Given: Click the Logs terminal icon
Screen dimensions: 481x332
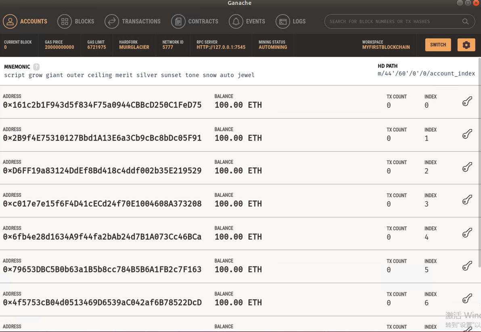Looking at the screenshot, I should (283, 21).
